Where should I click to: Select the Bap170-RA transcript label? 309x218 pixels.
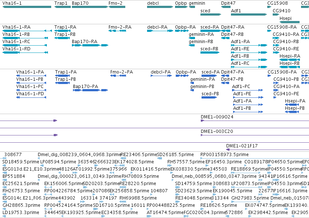[85, 42]
